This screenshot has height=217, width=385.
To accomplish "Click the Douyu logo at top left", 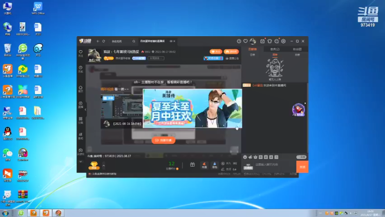I will pyautogui.click(x=85, y=41).
